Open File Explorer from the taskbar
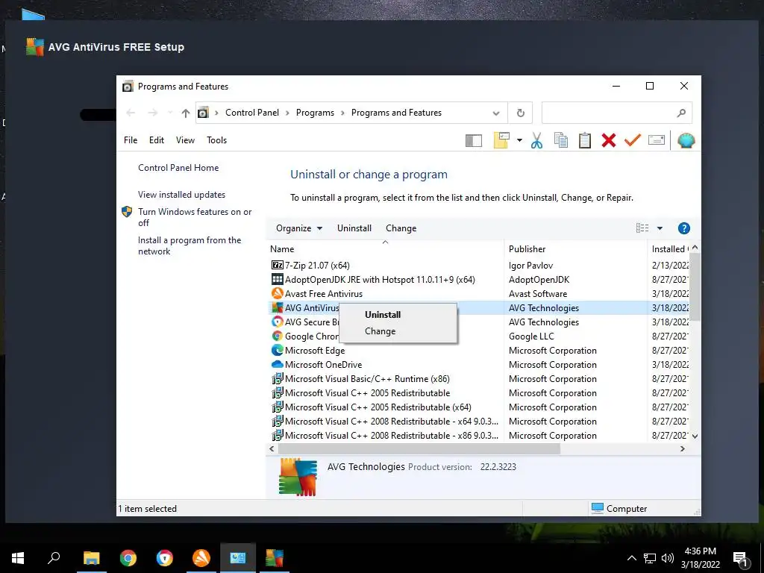 pos(91,558)
